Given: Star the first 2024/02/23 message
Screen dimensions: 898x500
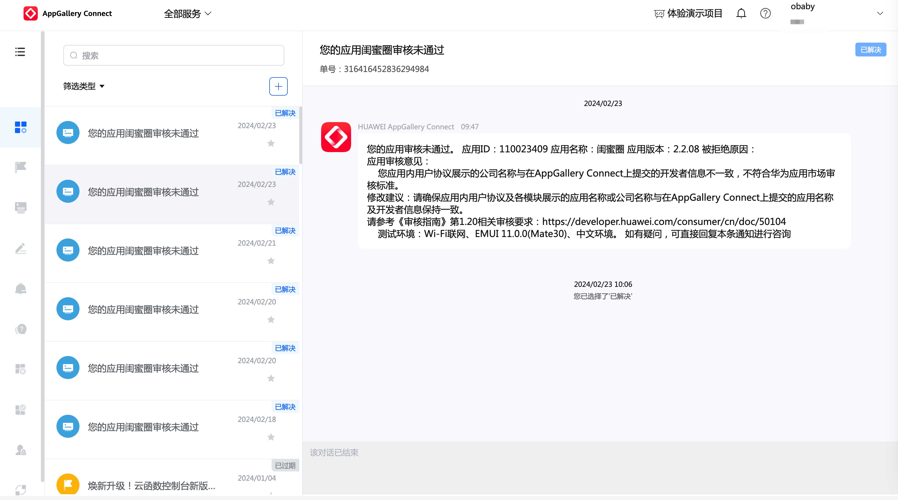Looking at the screenshot, I should [271, 143].
